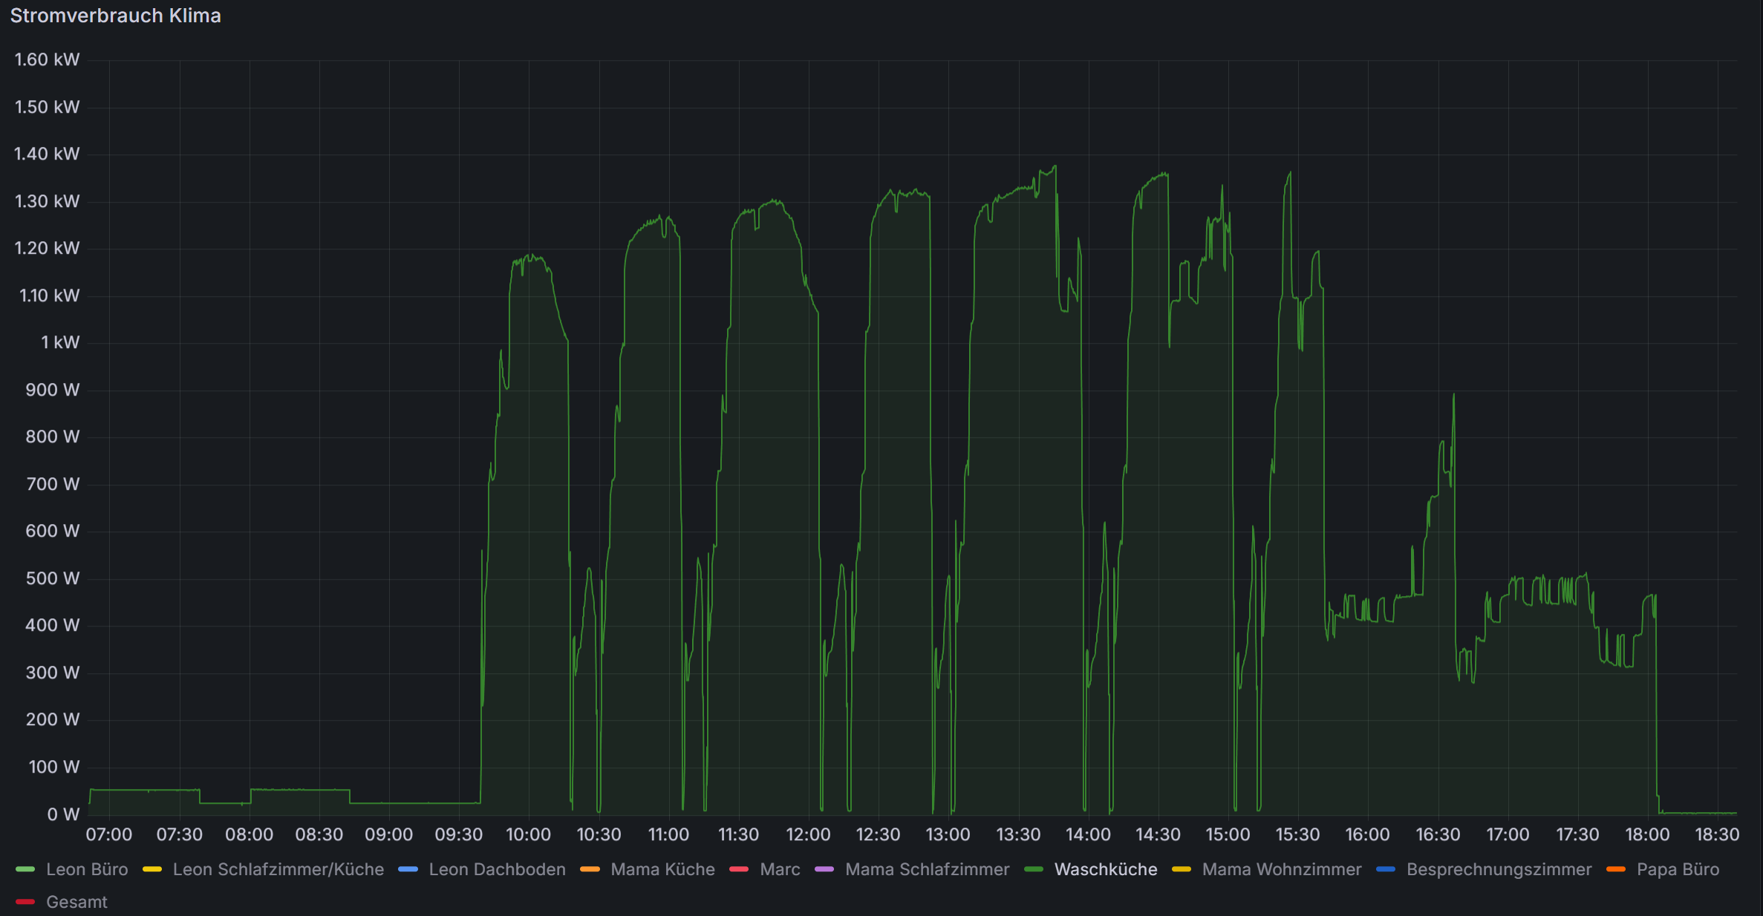Click the Besprechungszimmer legend label
The height and width of the screenshot is (916, 1763).
pos(1499,869)
